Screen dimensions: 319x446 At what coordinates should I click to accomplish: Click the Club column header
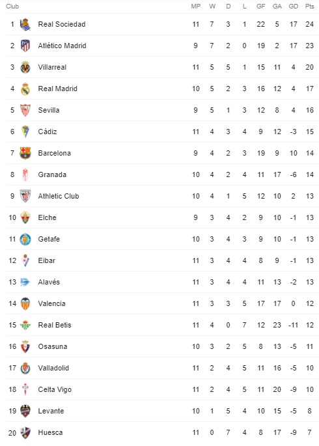(12, 7)
